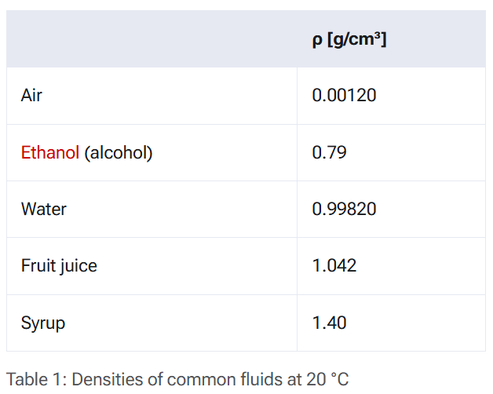Click the Table 1 caption text

coord(177,379)
